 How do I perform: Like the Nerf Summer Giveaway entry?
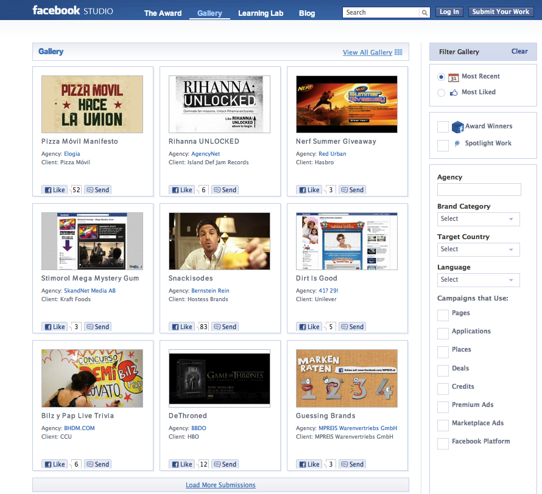[309, 190]
